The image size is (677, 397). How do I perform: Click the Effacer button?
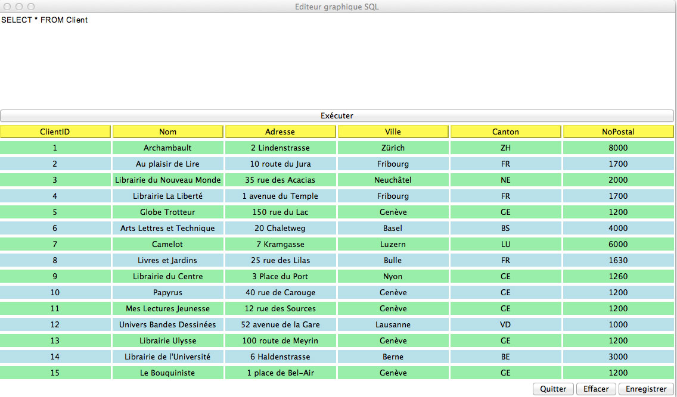596,389
